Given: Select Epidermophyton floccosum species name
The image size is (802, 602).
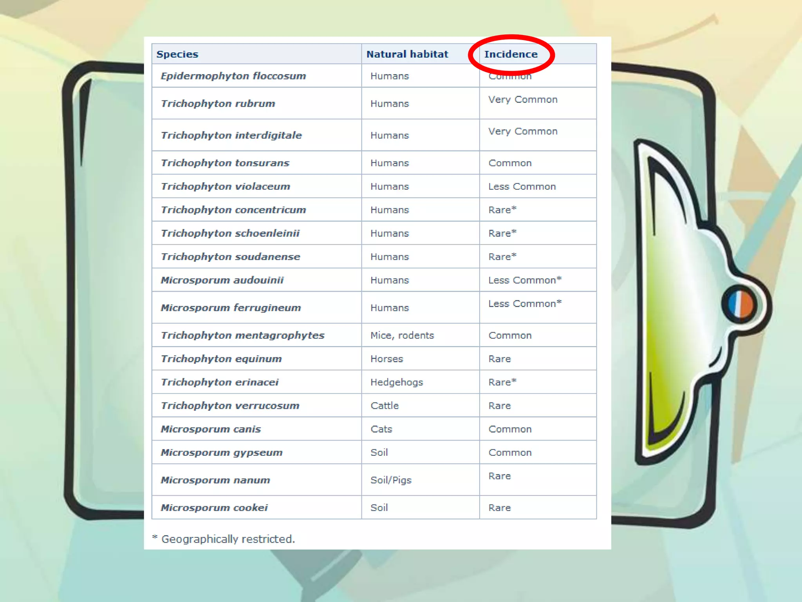Looking at the screenshot, I should [x=233, y=76].
